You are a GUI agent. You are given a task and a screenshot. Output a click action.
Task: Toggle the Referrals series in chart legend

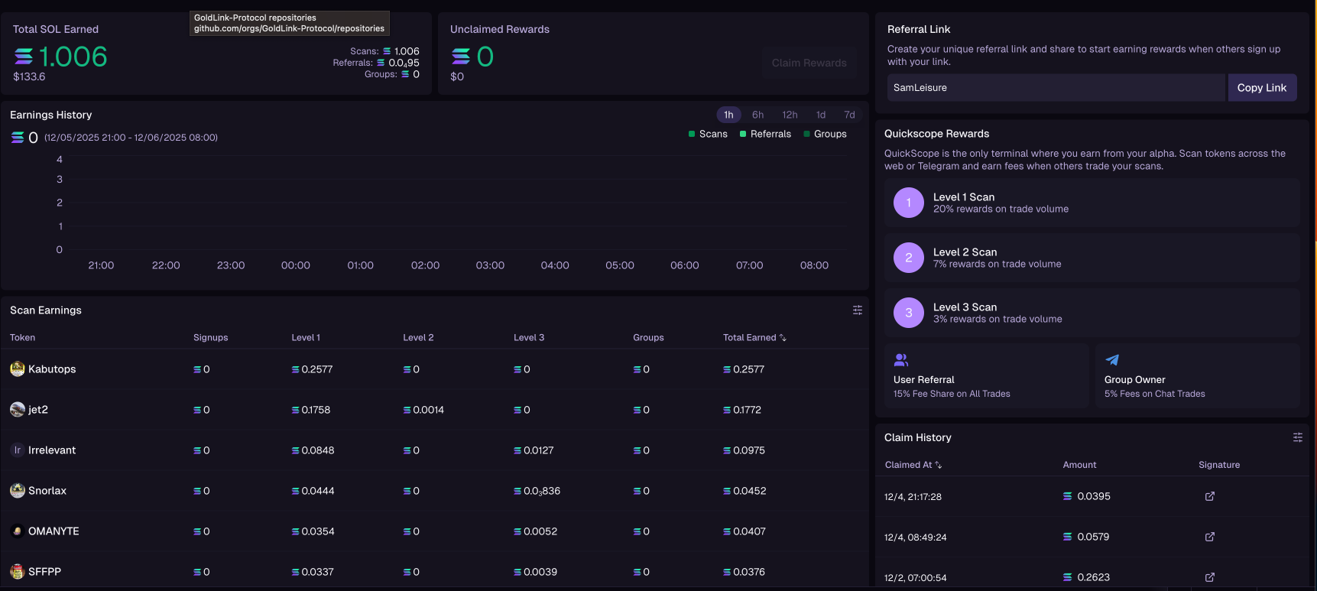point(764,134)
